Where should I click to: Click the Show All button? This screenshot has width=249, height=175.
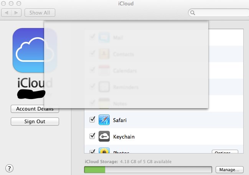[x=40, y=13]
